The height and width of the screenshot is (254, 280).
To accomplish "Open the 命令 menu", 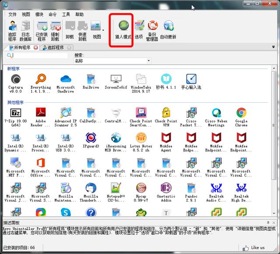I will pyautogui.click(x=52, y=14).
